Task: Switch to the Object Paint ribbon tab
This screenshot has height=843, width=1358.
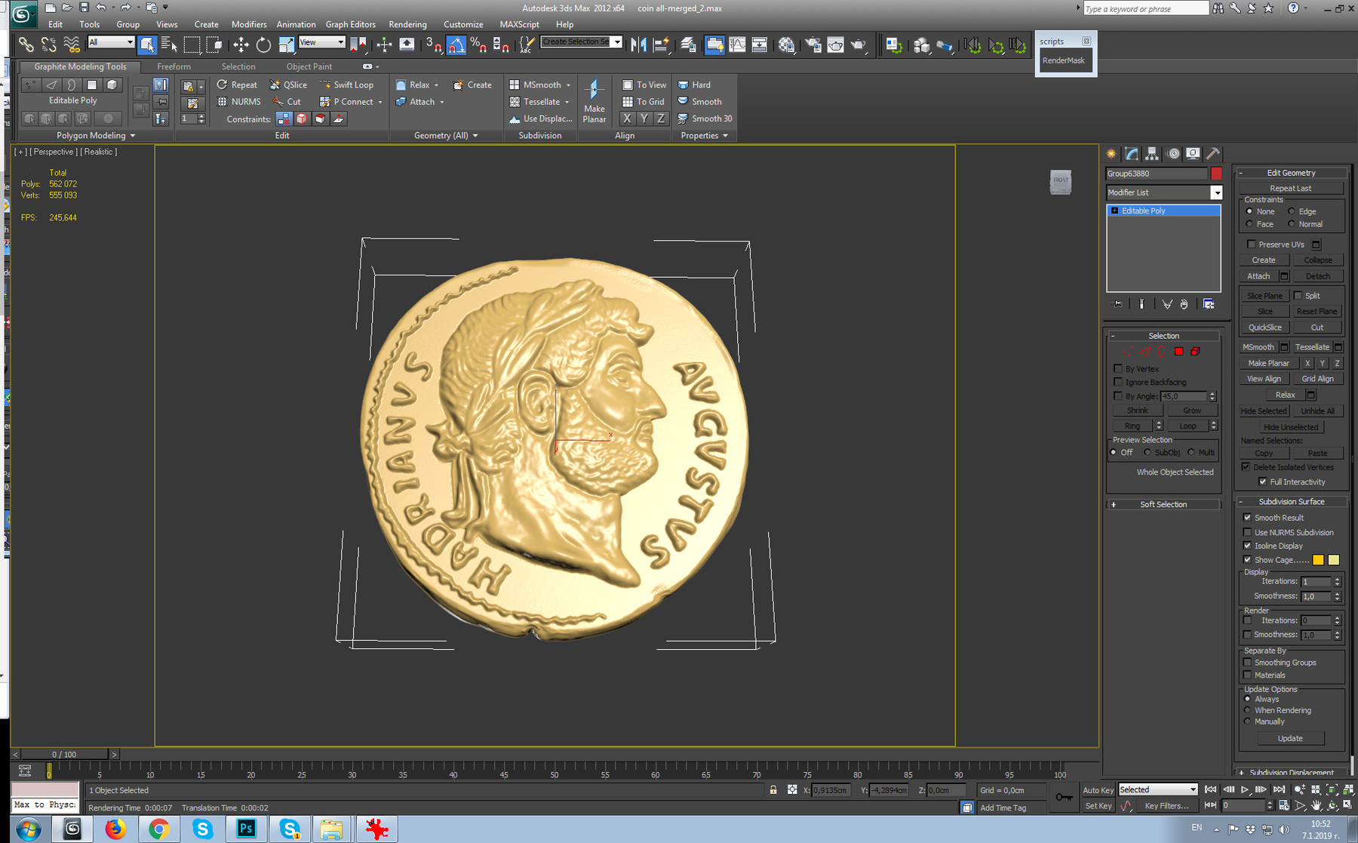Action: [x=309, y=66]
